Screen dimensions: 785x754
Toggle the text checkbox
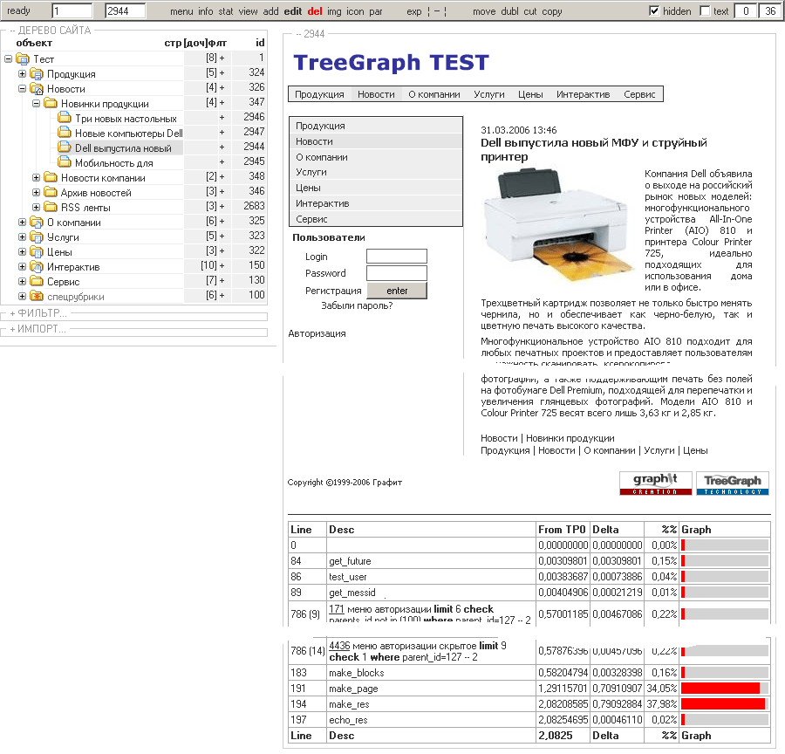coord(705,11)
